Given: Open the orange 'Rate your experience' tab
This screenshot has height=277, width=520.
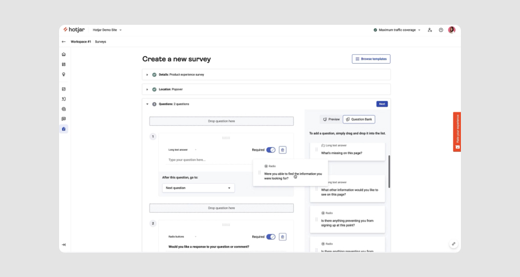Looking at the screenshot, I should (x=457, y=132).
